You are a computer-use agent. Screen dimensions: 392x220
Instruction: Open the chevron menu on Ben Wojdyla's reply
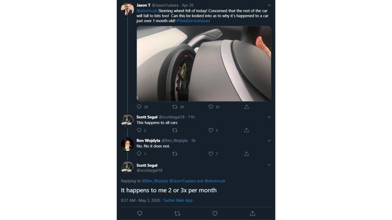[x=269, y=141]
